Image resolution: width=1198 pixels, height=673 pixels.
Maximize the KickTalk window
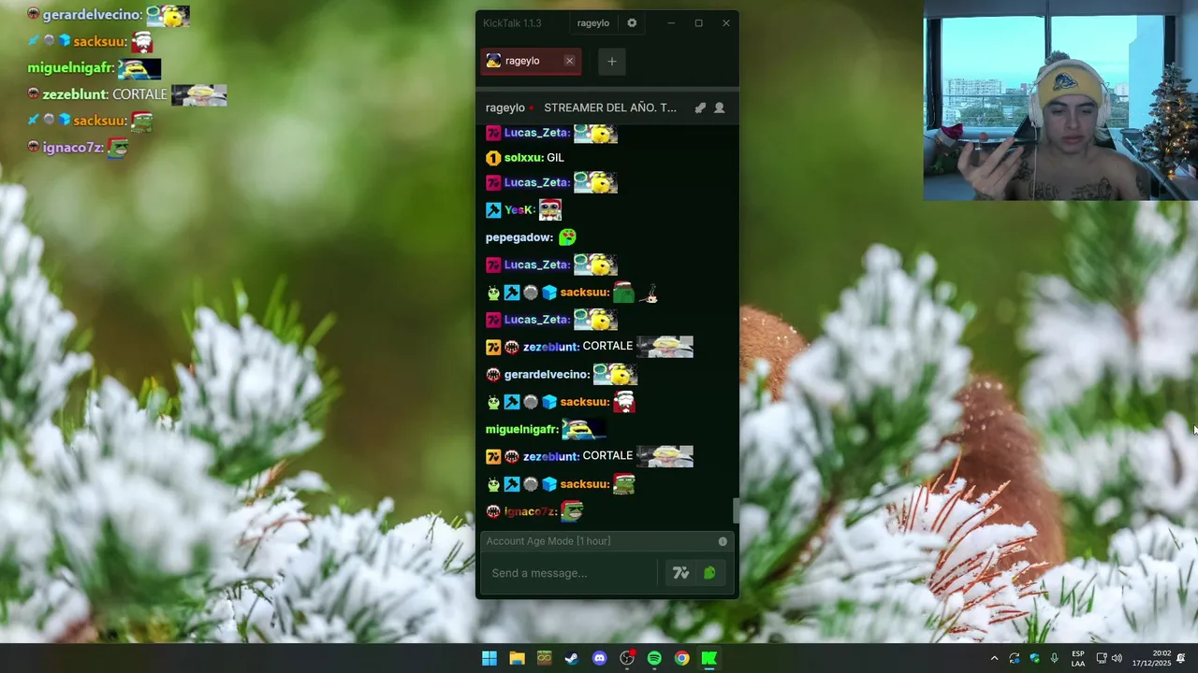point(698,23)
